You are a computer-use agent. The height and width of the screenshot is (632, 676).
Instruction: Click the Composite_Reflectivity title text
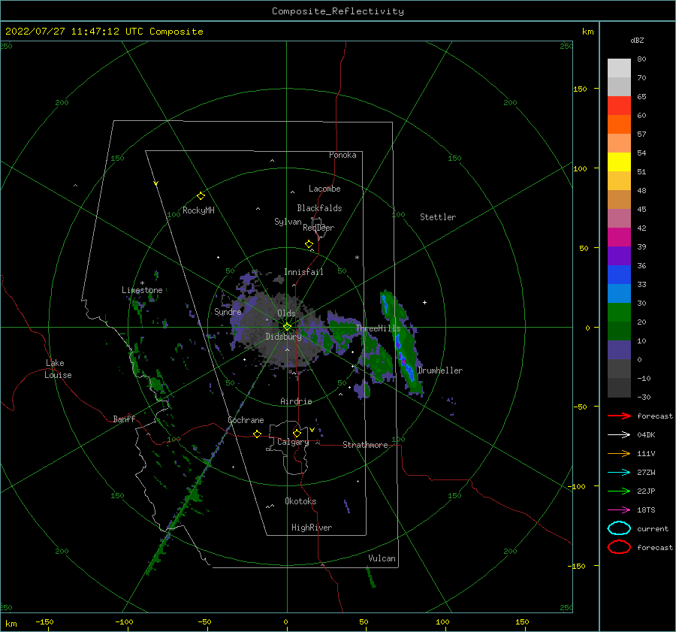point(338,11)
